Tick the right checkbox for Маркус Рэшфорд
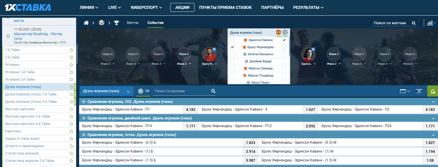 coord(284,75)
